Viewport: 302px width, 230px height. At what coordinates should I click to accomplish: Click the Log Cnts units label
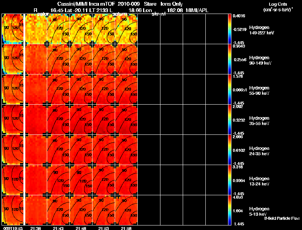278,7
